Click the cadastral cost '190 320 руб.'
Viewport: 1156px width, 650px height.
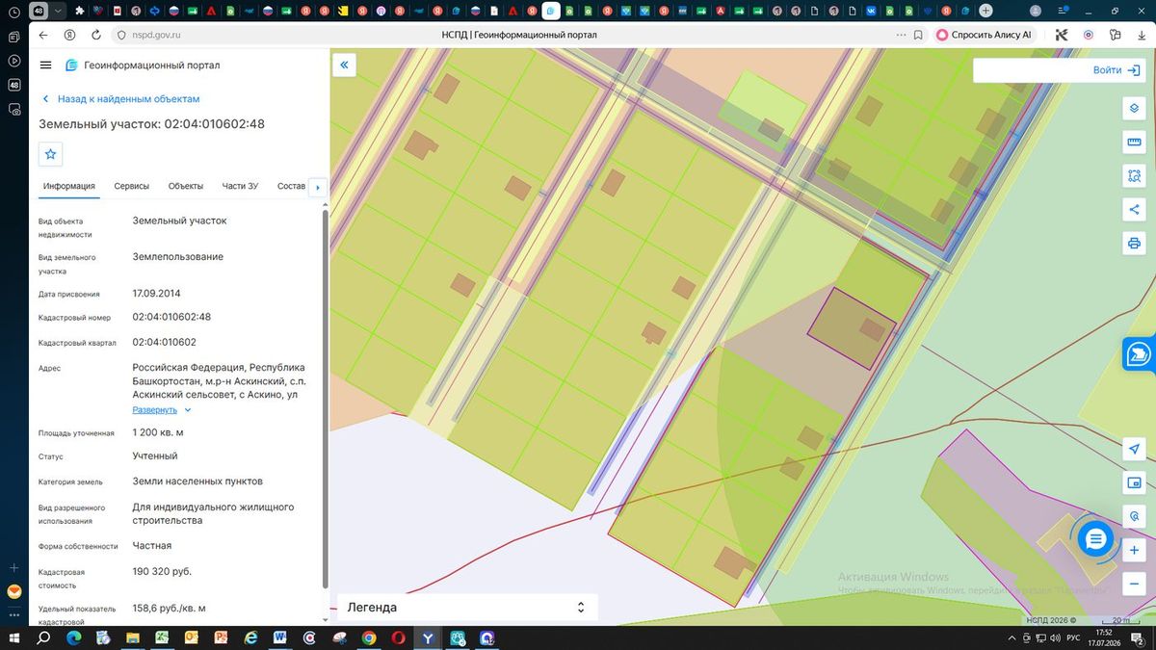point(162,571)
